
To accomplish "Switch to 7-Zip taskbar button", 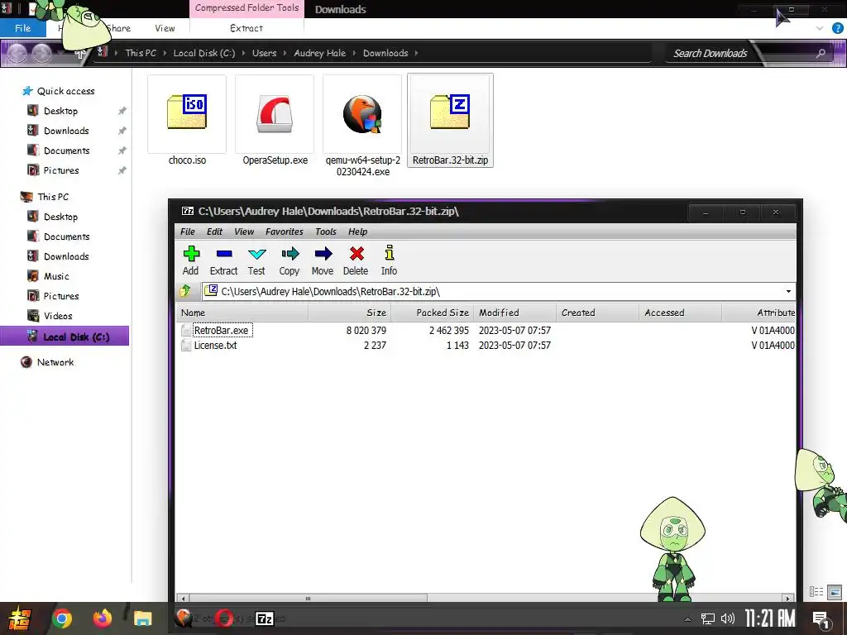I will [264, 618].
